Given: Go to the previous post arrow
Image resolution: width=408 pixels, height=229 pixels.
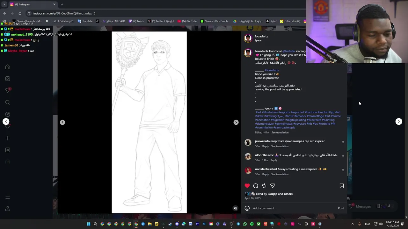Looking at the screenshot, I should tap(6, 121).
